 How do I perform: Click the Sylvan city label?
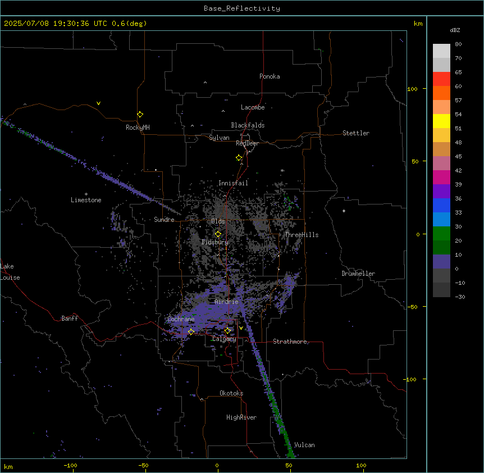click(219, 138)
